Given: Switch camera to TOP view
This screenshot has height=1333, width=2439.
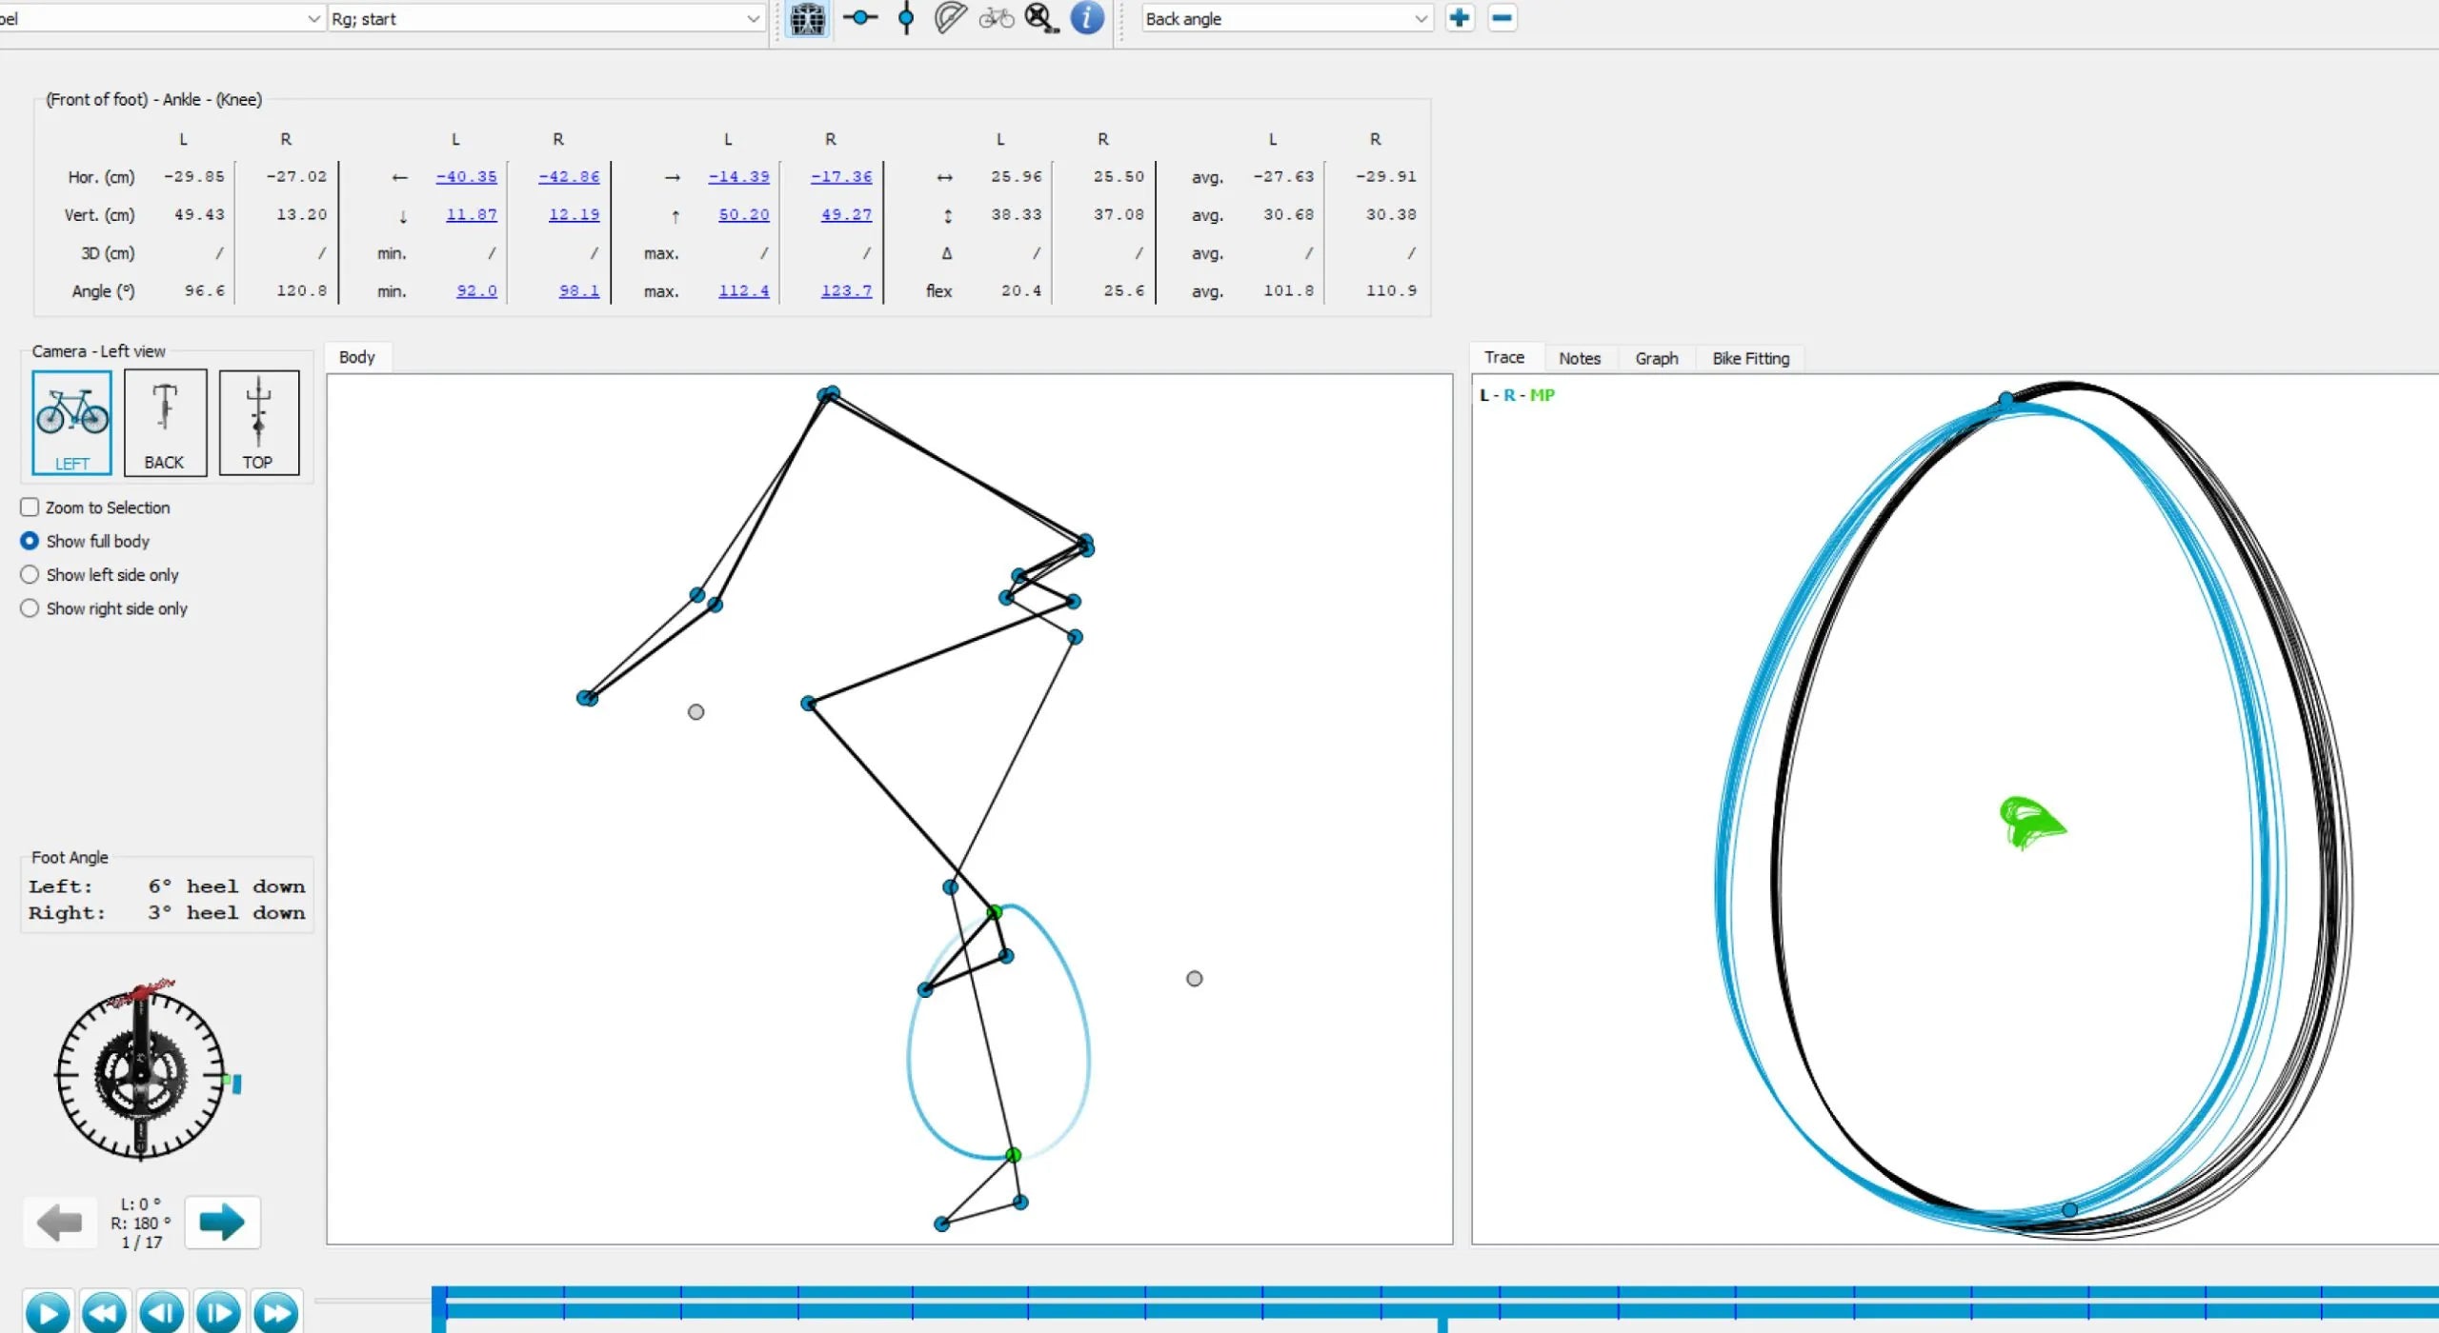Looking at the screenshot, I should coord(258,423).
